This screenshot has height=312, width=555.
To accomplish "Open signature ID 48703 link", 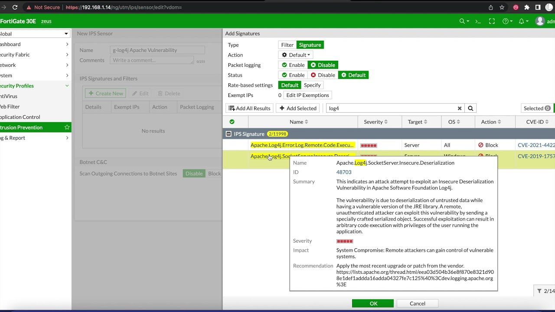I will point(344,172).
